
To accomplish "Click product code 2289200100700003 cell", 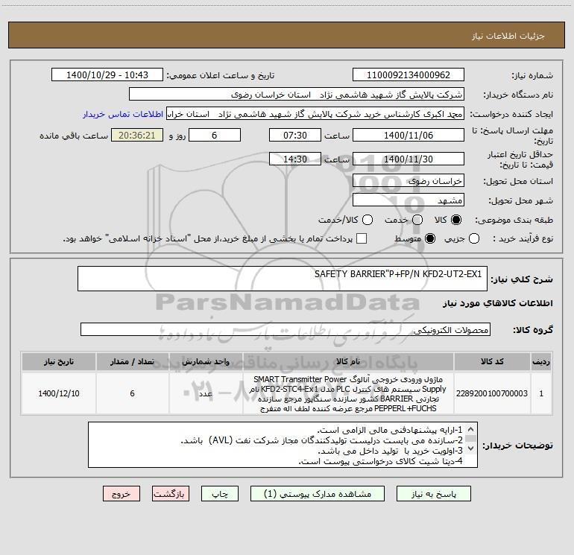I will 492,393.
